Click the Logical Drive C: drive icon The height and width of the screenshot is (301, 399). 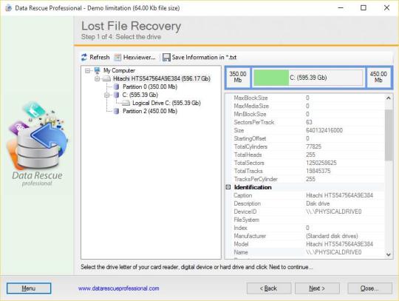pos(126,103)
